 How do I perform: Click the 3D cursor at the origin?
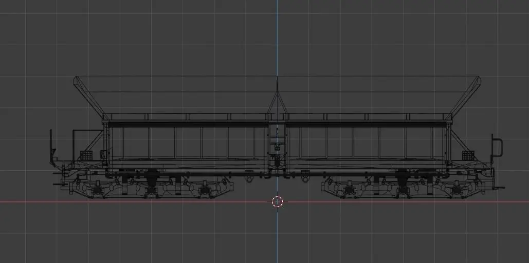tap(277, 201)
